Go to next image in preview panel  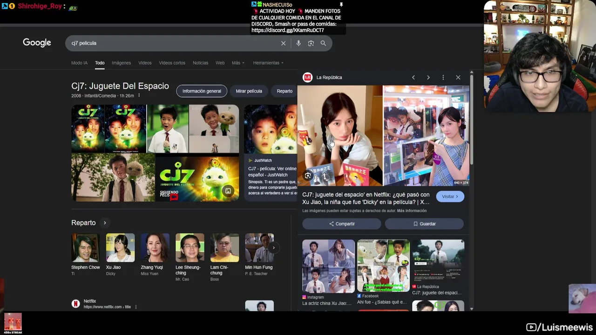[x=428, y=77]
